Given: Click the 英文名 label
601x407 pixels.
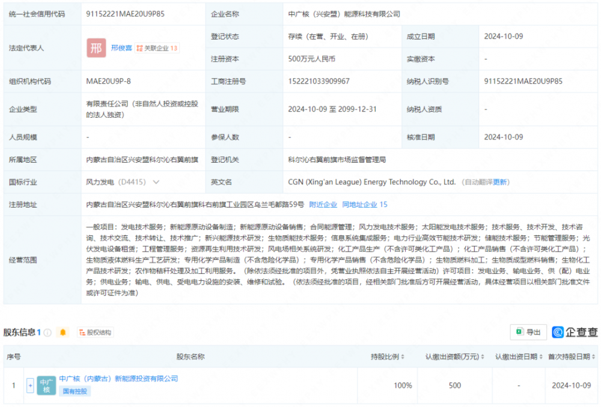Looking at the screenshot, I should point(221,182).
